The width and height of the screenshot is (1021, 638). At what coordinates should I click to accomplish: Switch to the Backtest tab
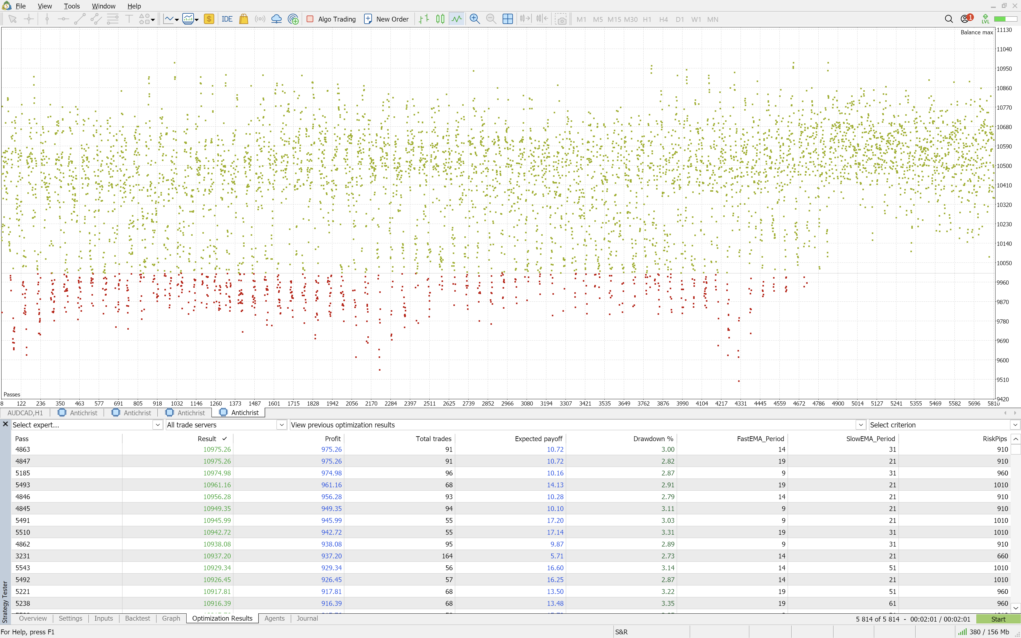point(138,618)
